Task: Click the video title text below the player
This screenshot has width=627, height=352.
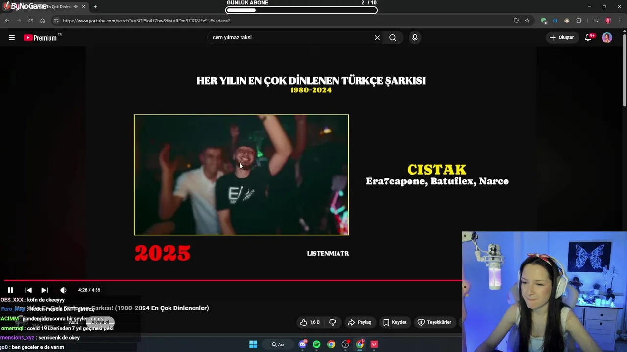Action: coord(112,308)
